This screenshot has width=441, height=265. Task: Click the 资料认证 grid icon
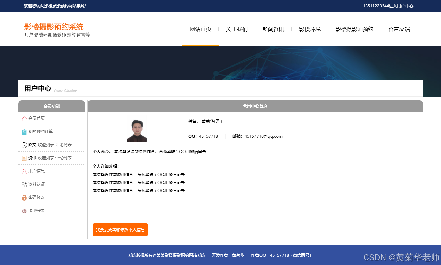(24, 184)
